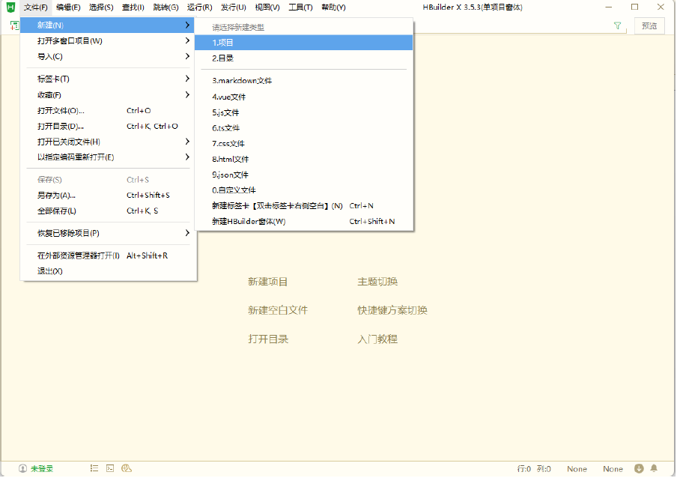This screenshot has height=481, width=677.
Task: Expand the 导入(C) submenu
Action: coord(187,56)
